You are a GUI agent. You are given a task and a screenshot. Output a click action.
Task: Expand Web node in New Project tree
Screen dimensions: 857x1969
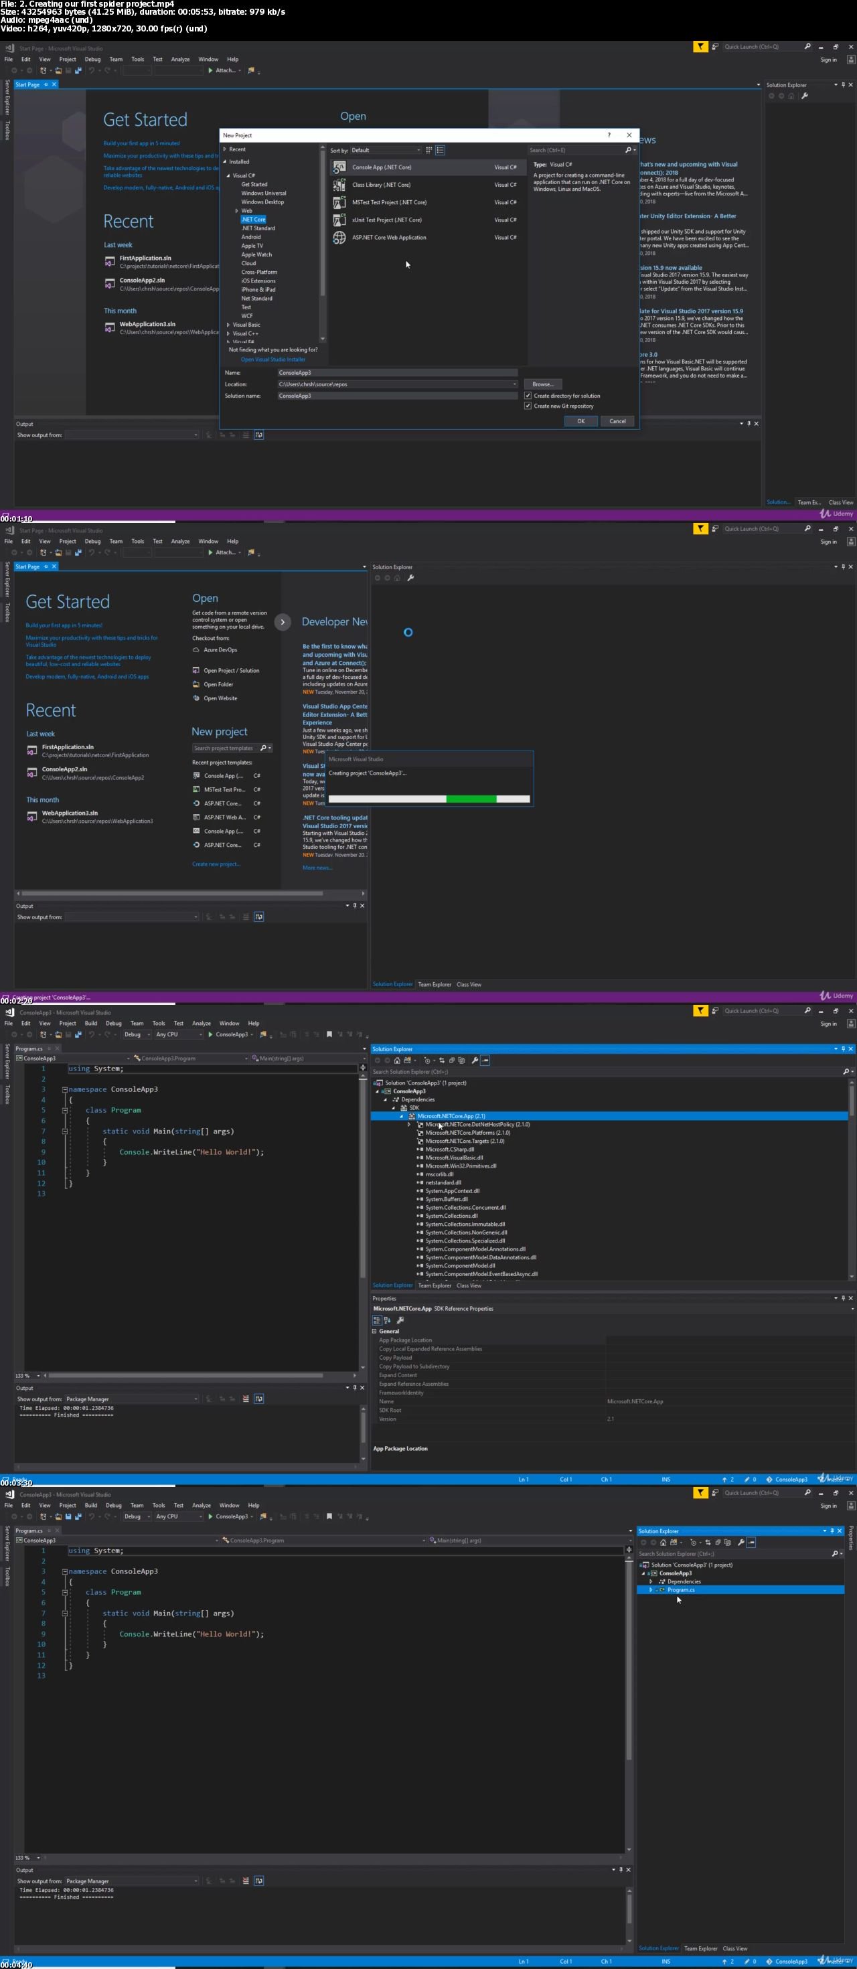coord(236,210)
